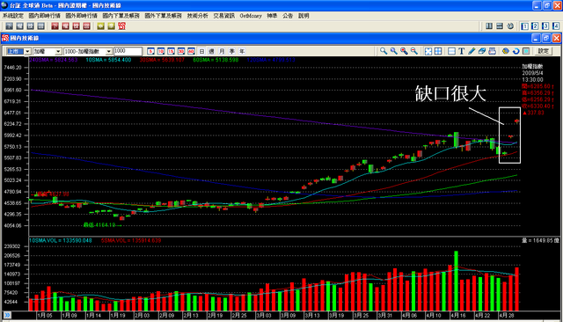Open the 國內即時行情 menu
Image resolution: width=563 pixels, height=322 pixels.
click(x=45, y=16)
